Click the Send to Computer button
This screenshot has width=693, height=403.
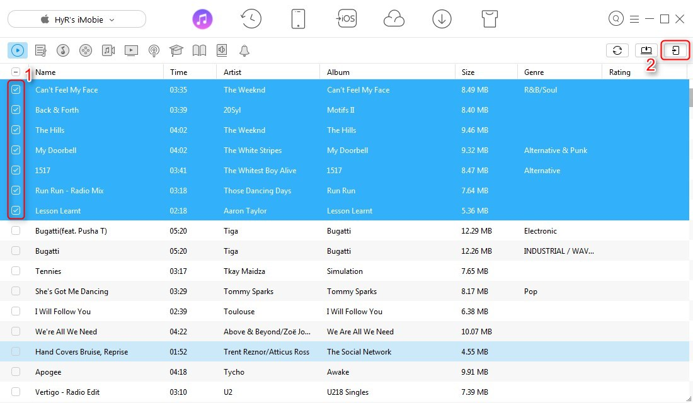point(646,50)
